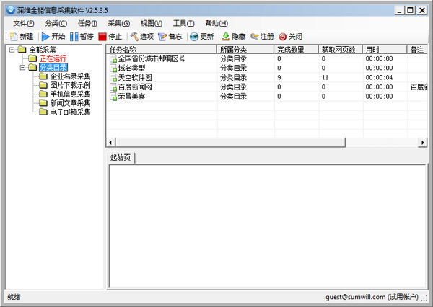Image resolution: width=433 pixels, height=307 pixels.
Task: Open the 文件(F) menu
Action: (x=23, y=23)
